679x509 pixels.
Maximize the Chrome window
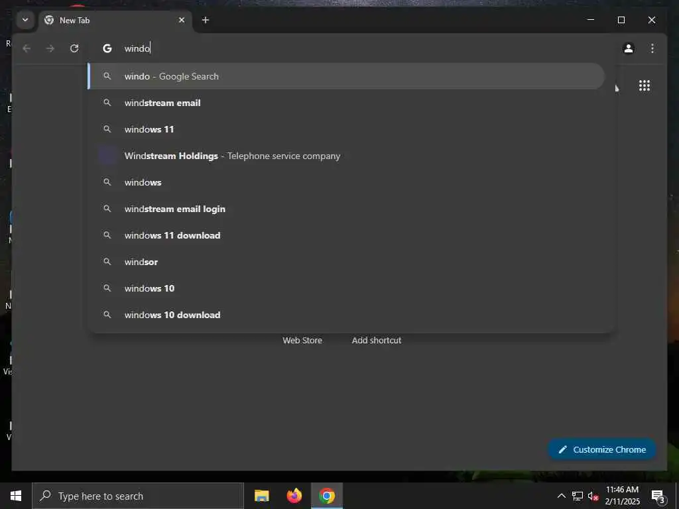tap(621, 20)
